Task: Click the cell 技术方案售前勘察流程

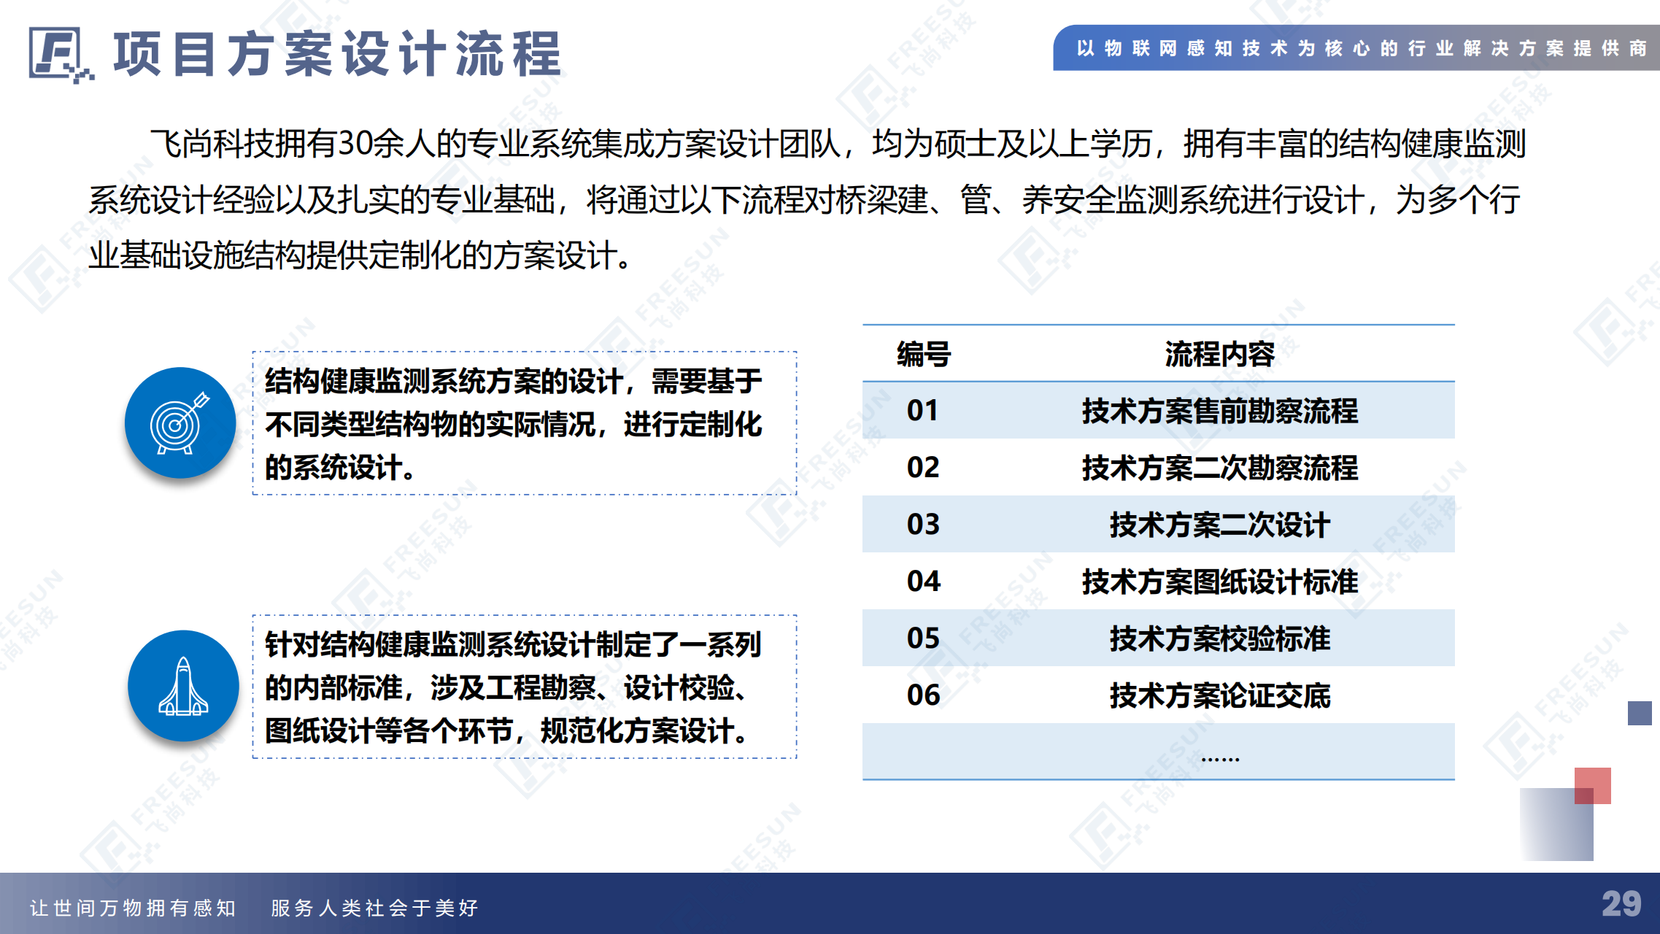Action: pyautogui.click(x=1219, y=411)
